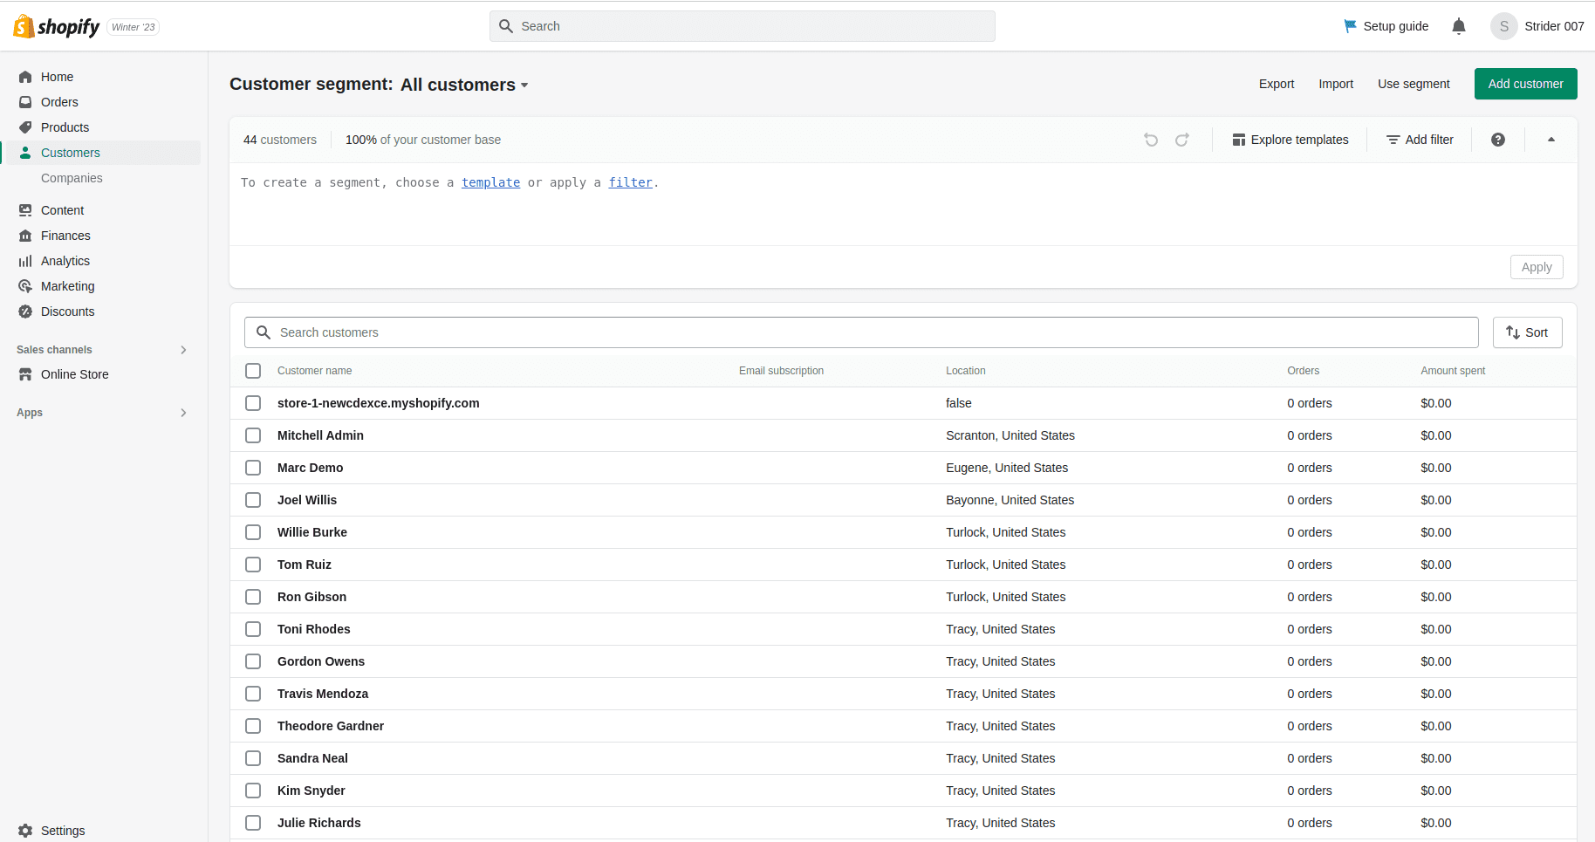The width and height of the screenshot is (1595, 842).
Task: Open the notifications bell
Action: [1459, 26]
